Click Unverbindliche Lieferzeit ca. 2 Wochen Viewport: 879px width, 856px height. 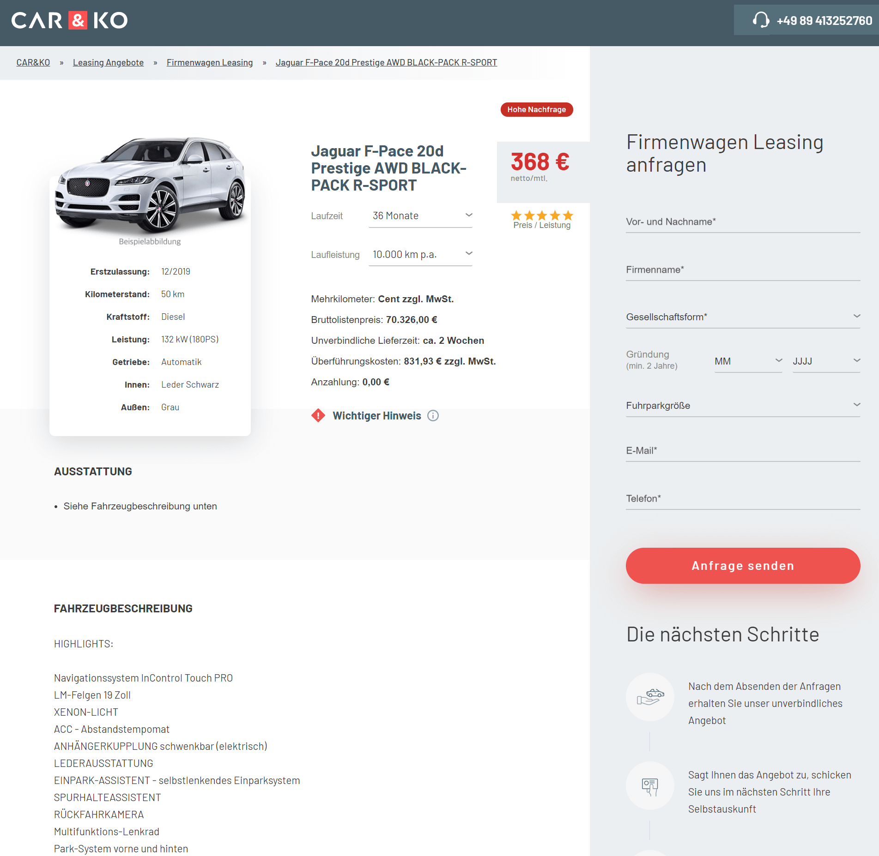point(398,341)
